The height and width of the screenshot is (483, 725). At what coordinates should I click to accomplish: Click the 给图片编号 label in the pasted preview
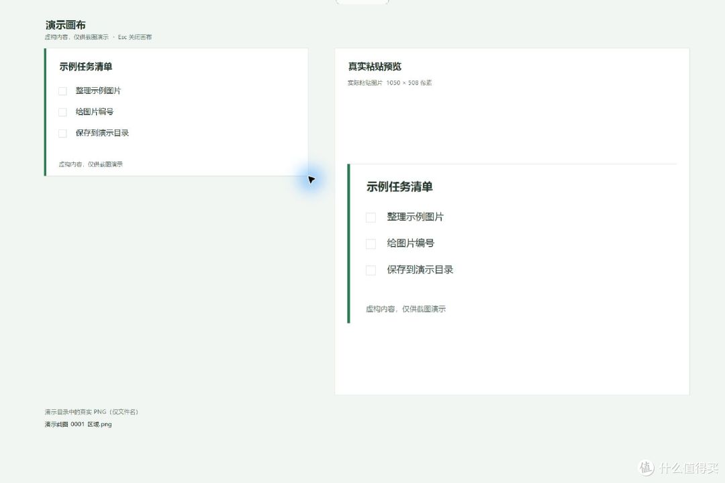pos(411,243)
